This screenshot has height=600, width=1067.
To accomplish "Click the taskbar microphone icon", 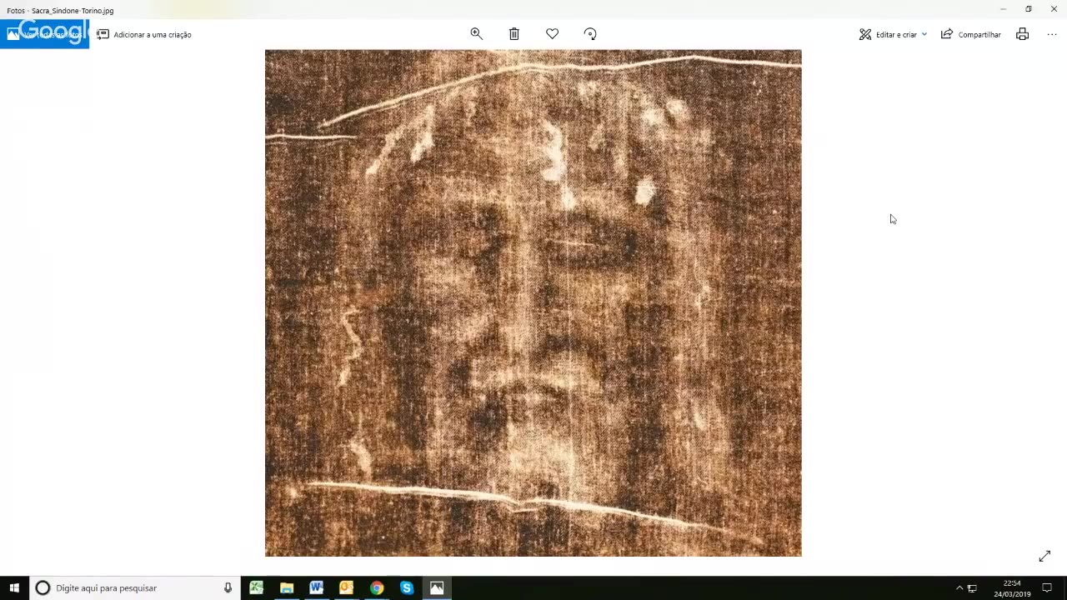I will pyautogui.click(x=228, y=587).
